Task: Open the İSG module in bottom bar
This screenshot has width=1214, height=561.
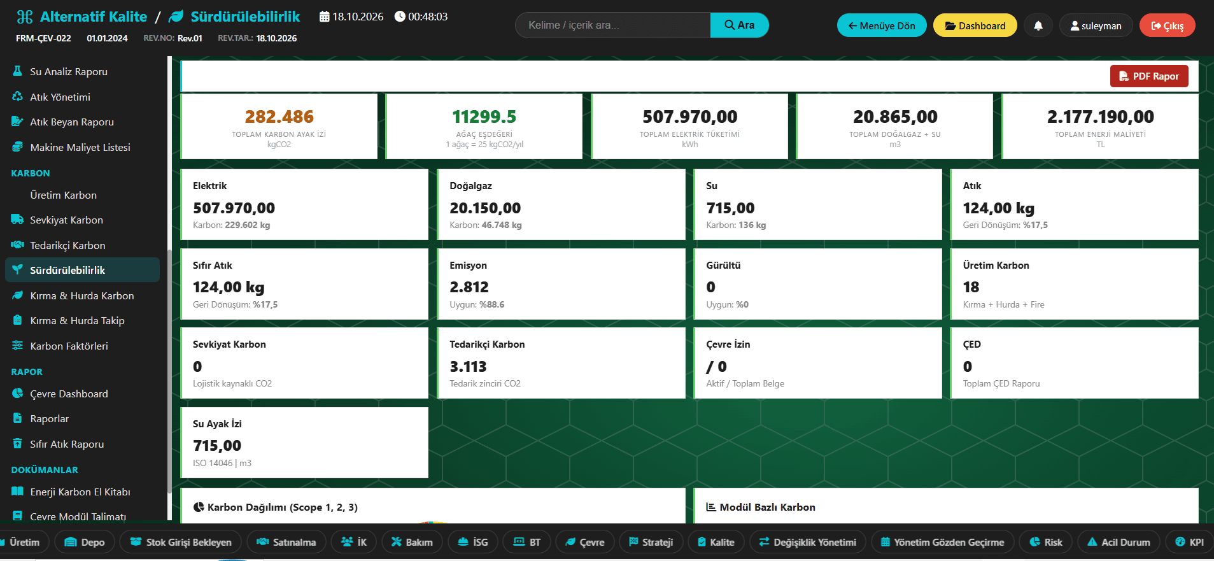Action: (x=472, y=542)
